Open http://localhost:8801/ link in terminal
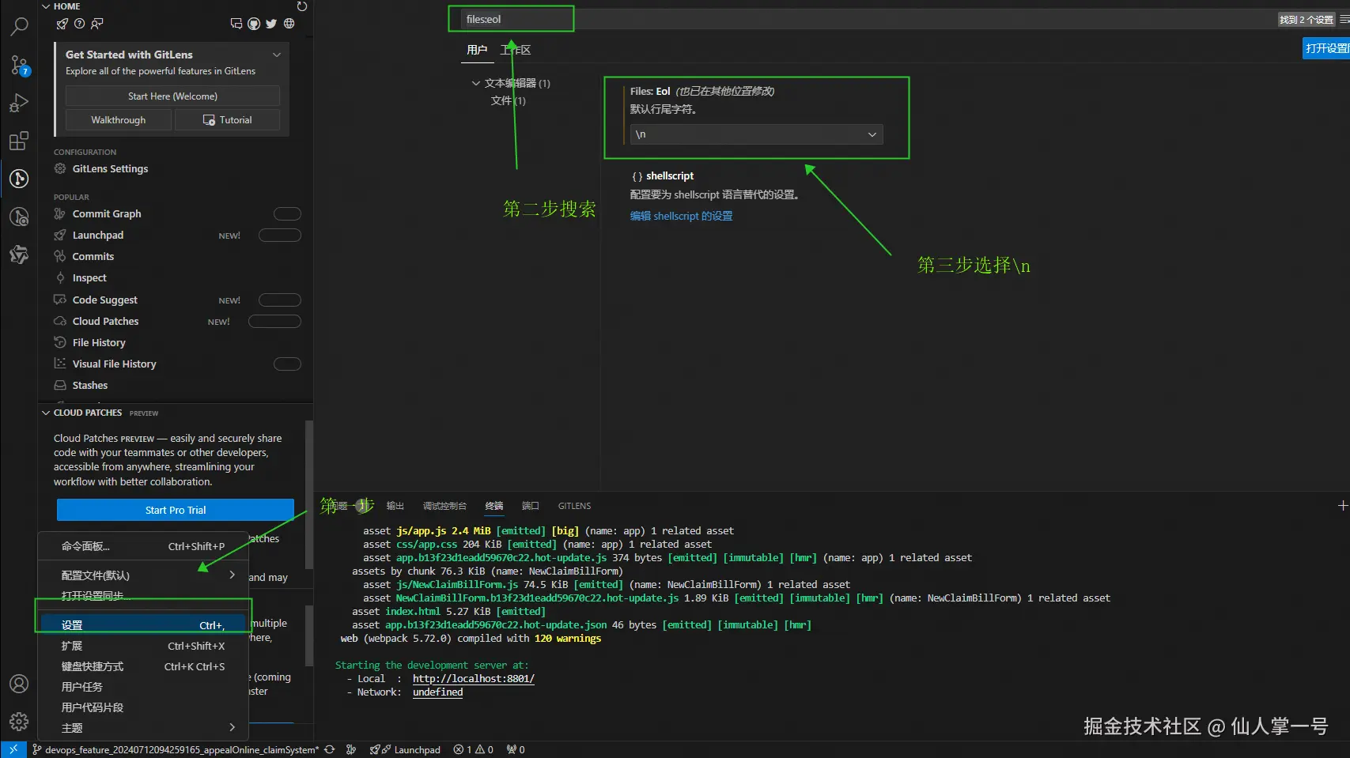 click(x=474, y=678)
